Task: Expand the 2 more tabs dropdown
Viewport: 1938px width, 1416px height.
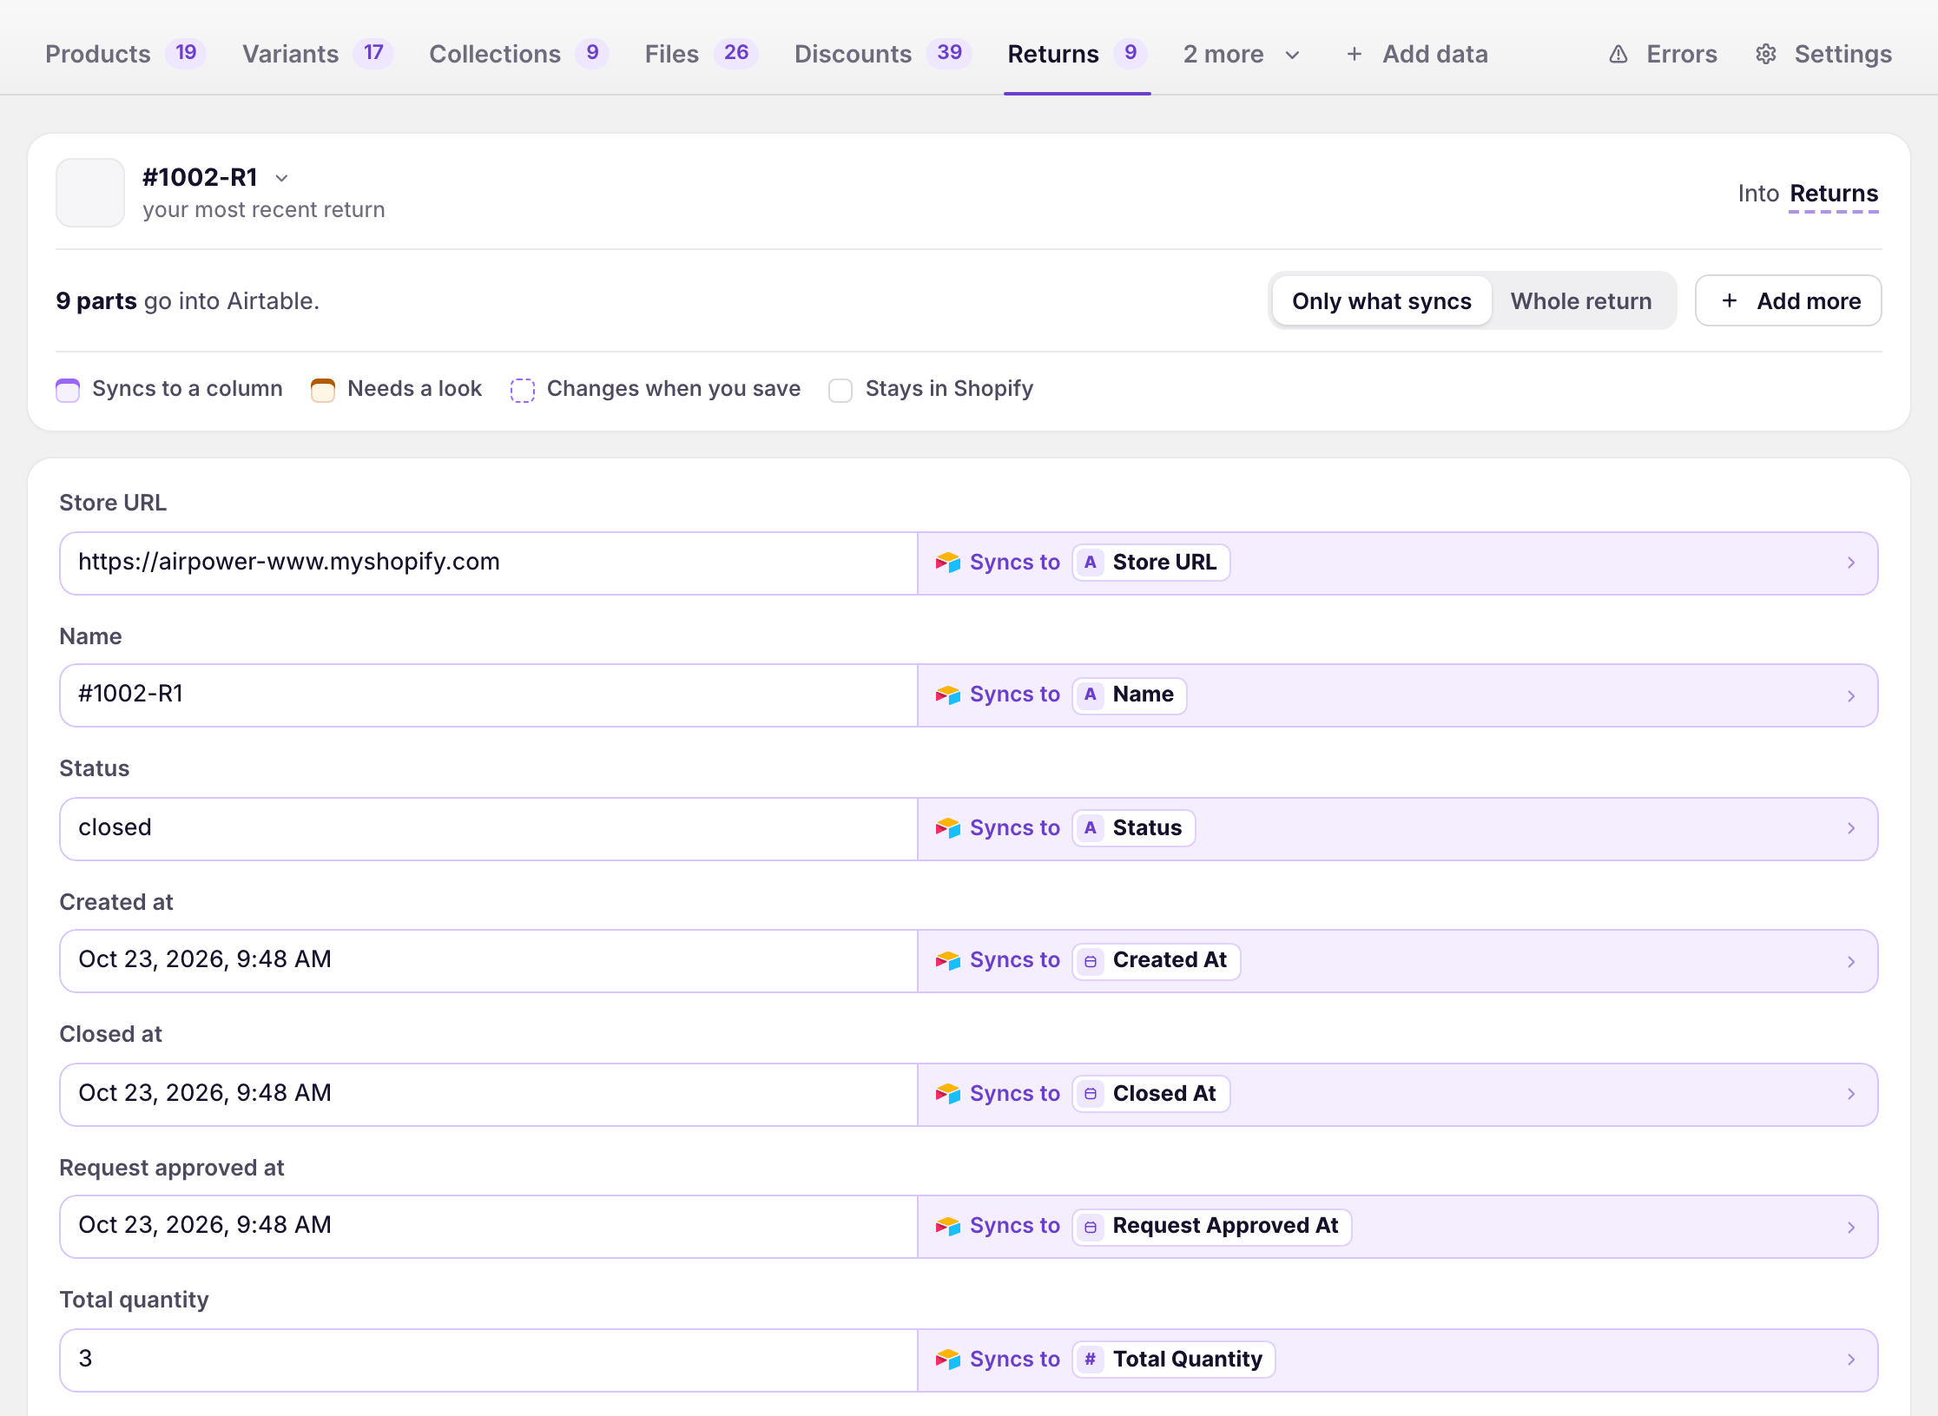Action: [x=1242, y=55]
